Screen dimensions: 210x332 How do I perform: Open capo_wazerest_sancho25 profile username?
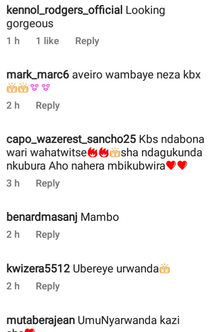pyautogui.click(x=71, y=139)
